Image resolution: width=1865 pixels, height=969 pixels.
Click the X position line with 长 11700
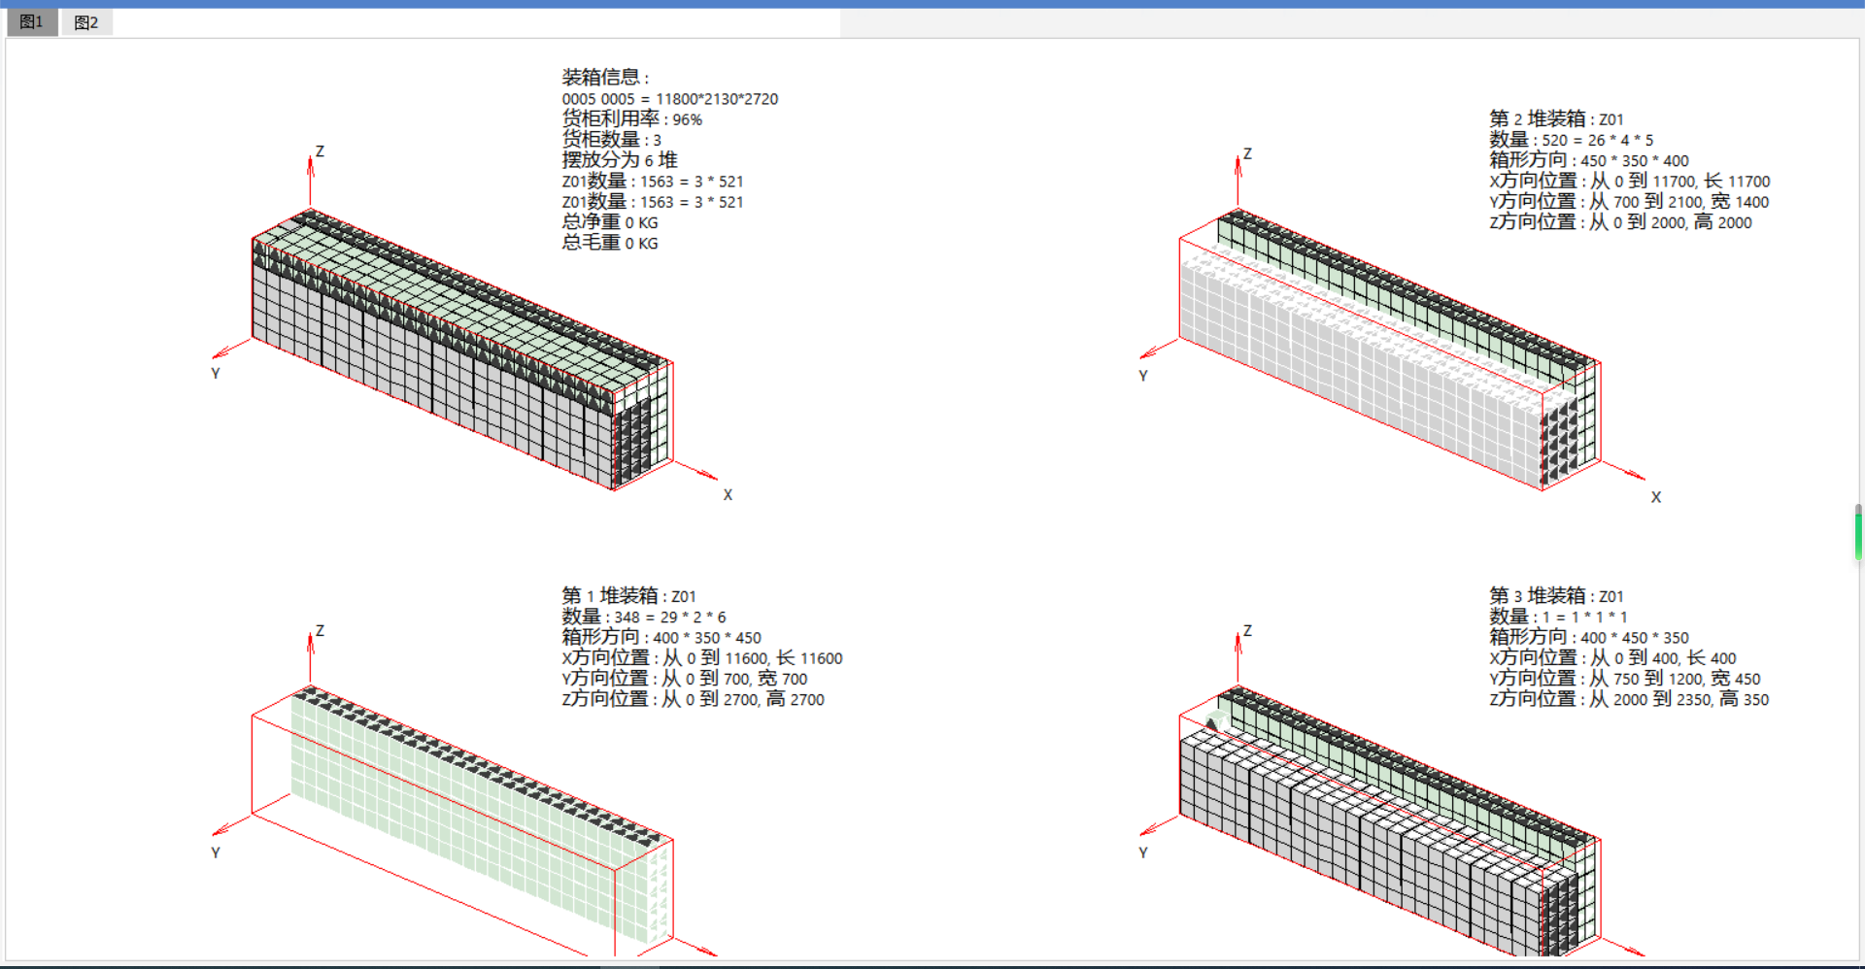tap(1630, 182)
